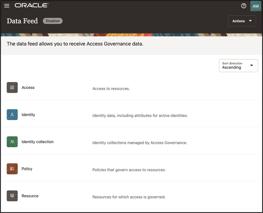
Task: Click the blue Identity feed icon
Action: click(x=12, y=115)
